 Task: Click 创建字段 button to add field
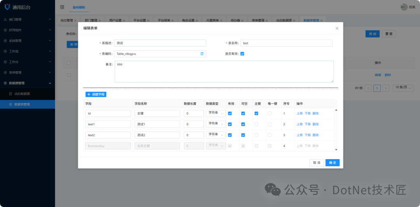point(96,94)
